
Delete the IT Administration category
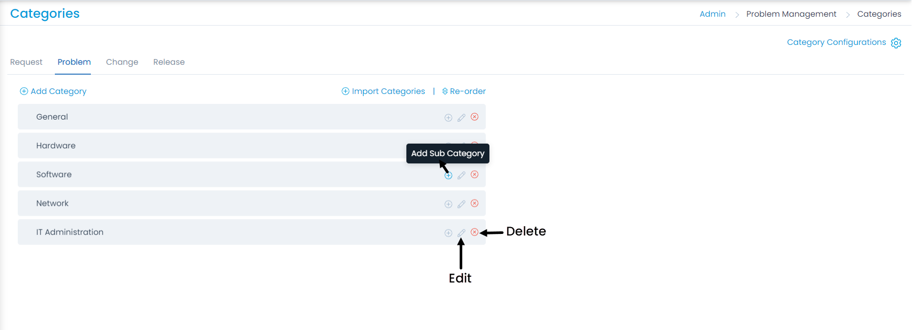click(x=474, y=232)
